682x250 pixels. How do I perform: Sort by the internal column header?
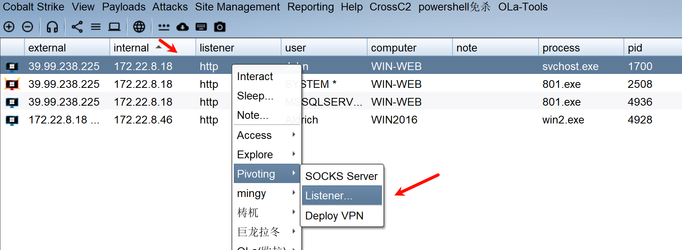tap(131, 48)
